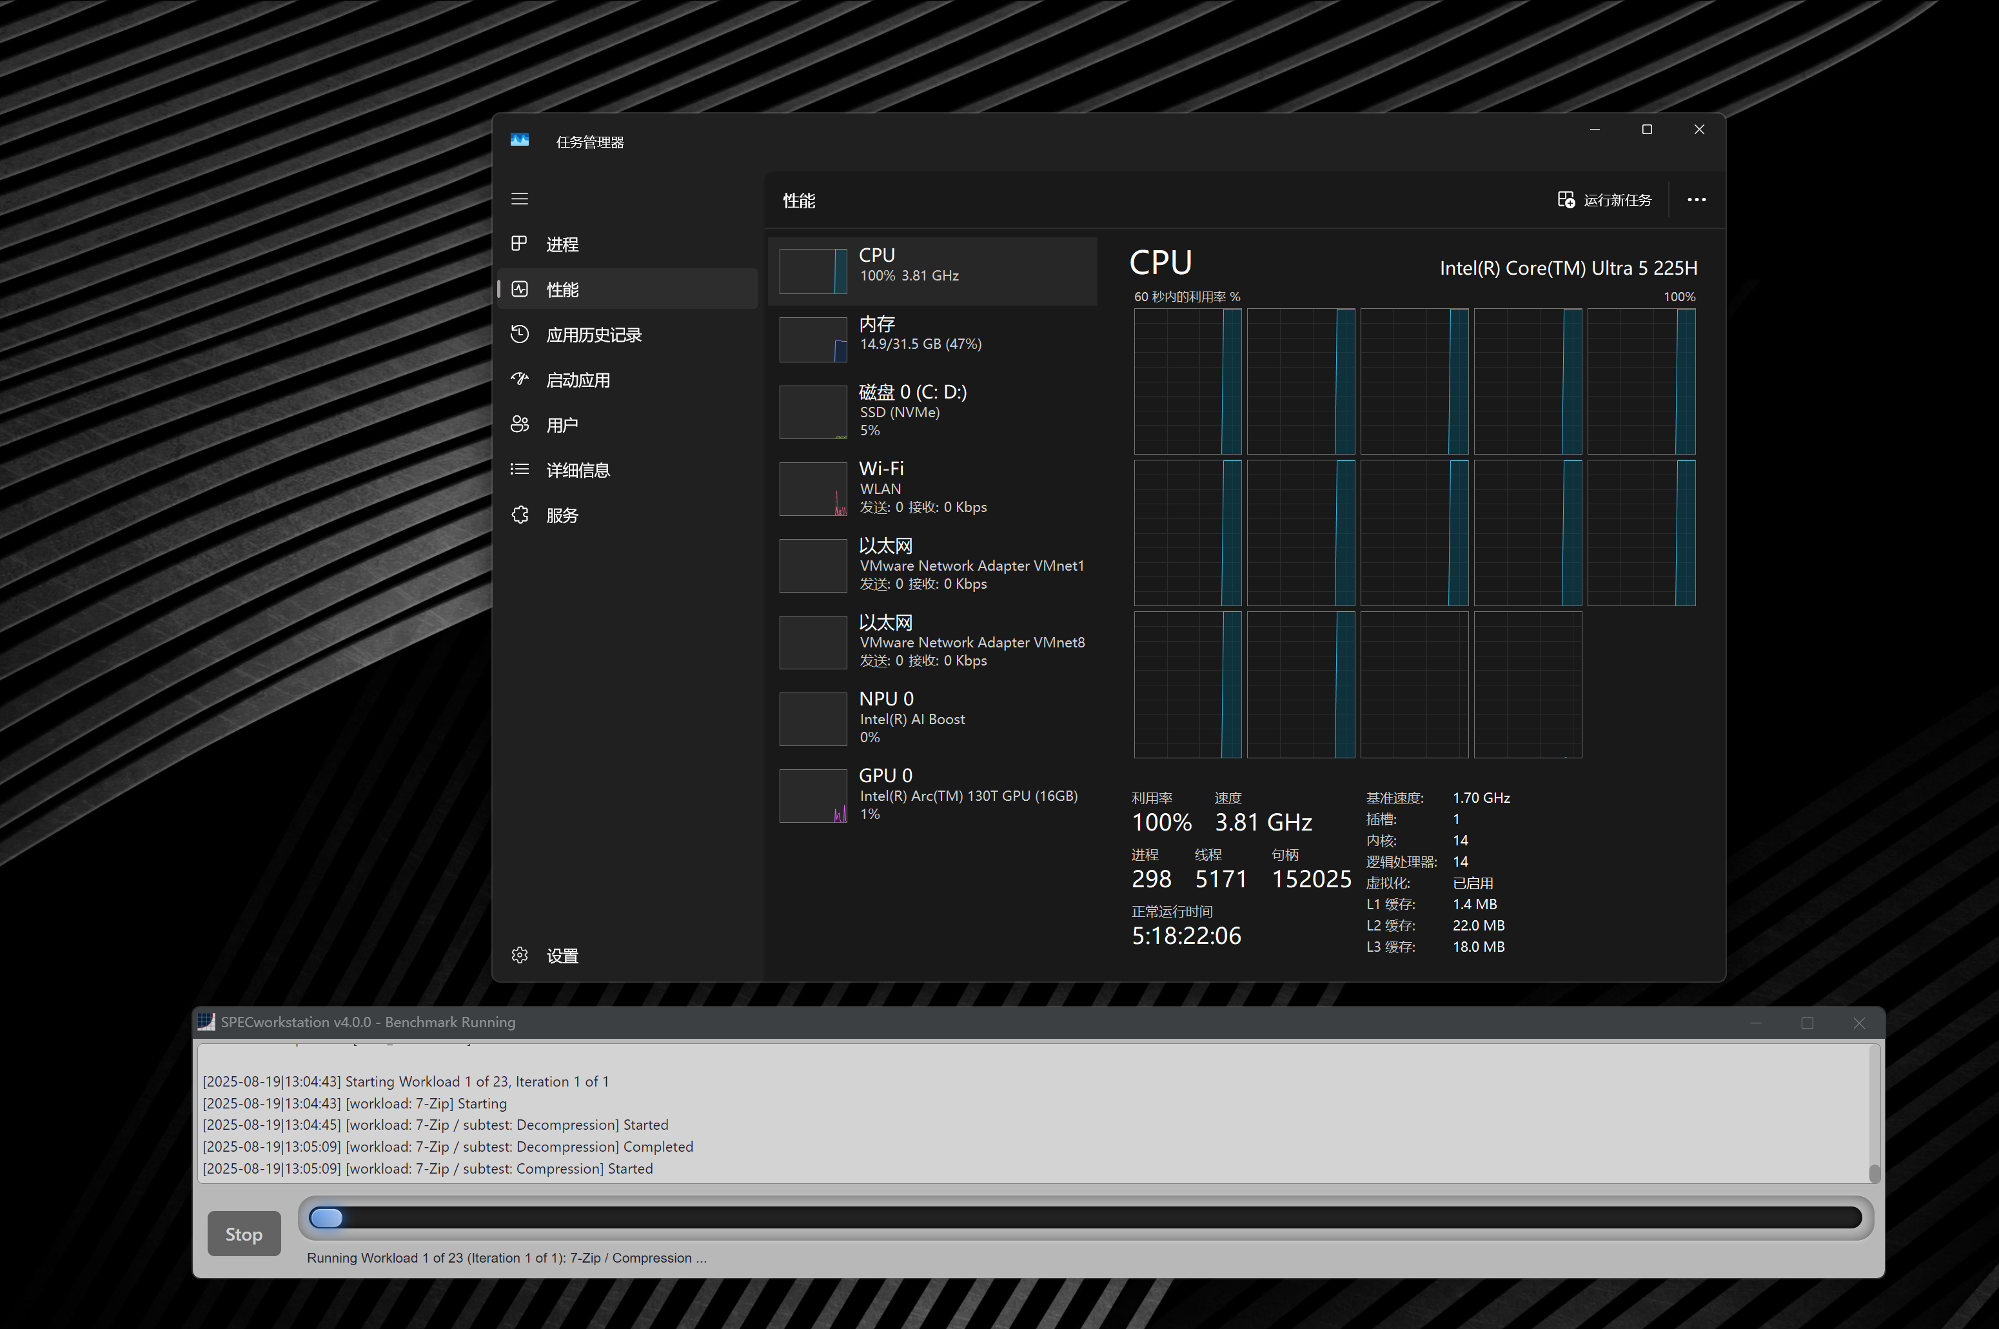Open 启动应用 (Startup apps) page
Screen dimensions: 1999x1329
pyautogui.click(x=628, y=380)
